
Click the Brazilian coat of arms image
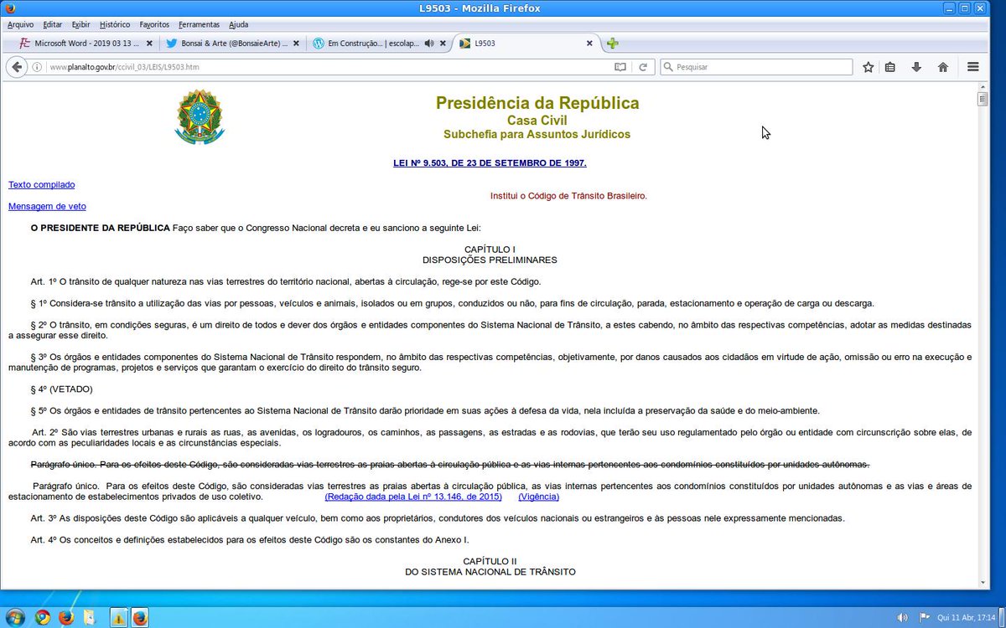tap(200, 117)
